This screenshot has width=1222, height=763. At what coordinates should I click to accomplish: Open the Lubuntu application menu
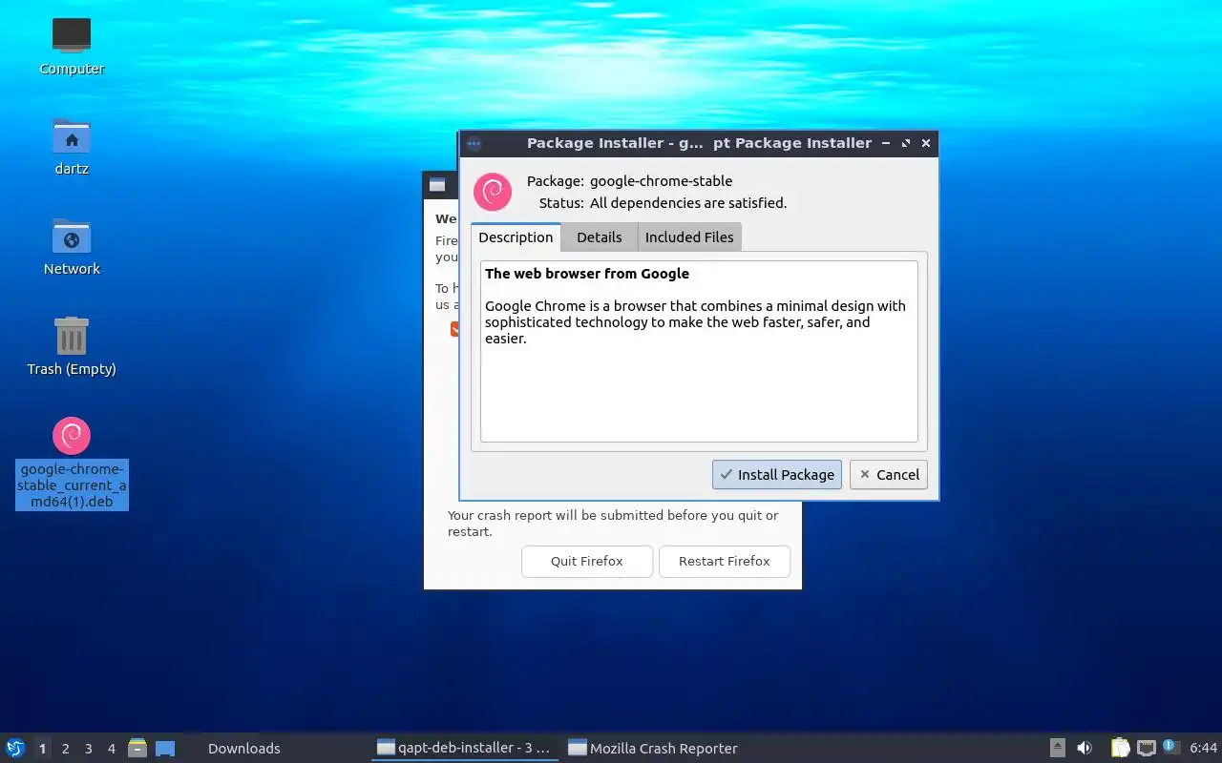click(15, 748)
